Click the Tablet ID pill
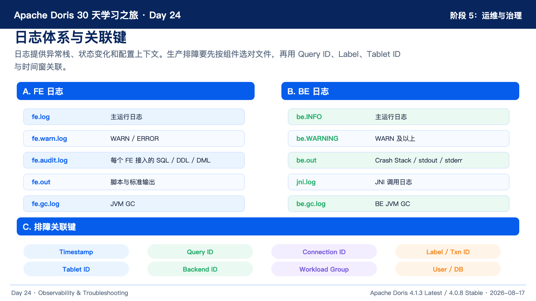The height and width of the screenshot is (301, 536). coord(76,269)
